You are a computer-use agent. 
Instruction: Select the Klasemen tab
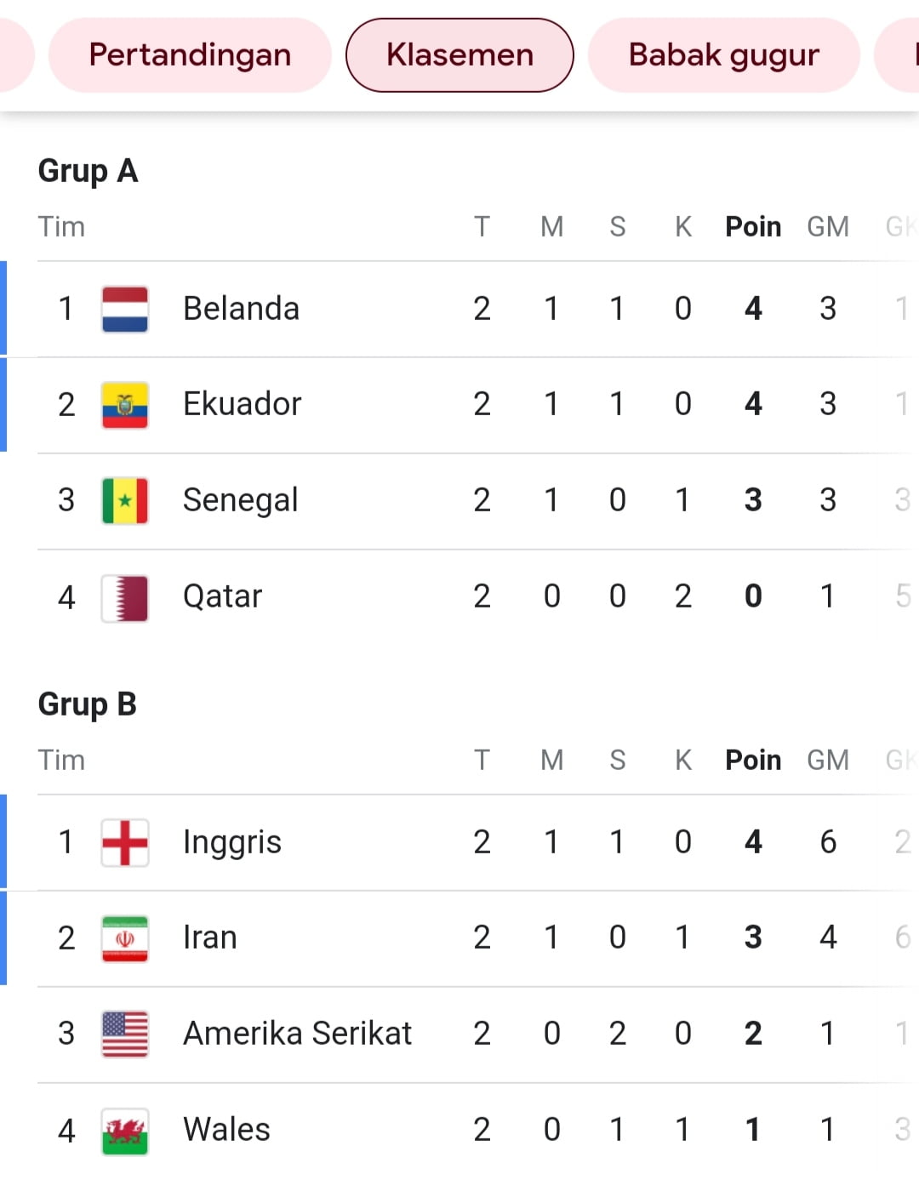coord(459,55)
